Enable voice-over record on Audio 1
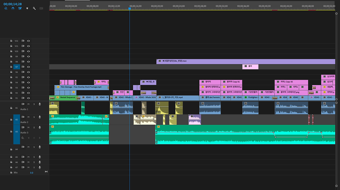340x190 pixels. click(x=40, y=104)
